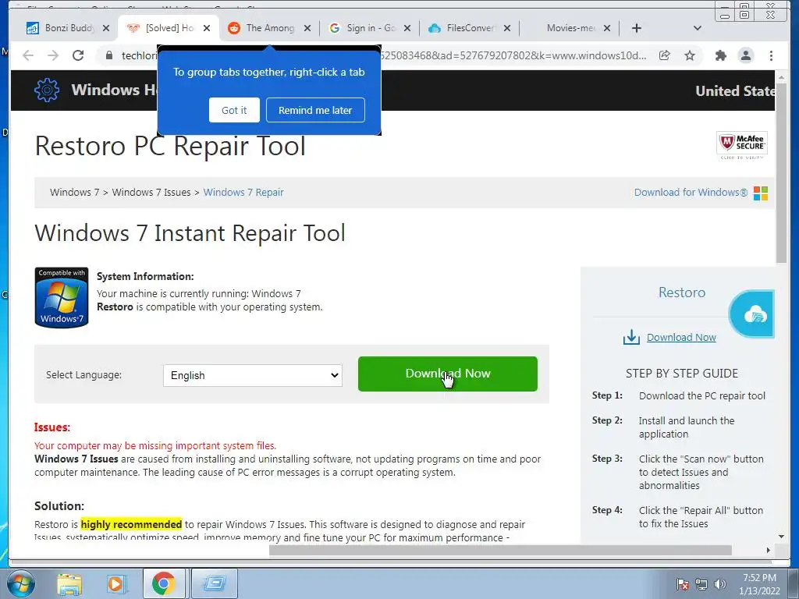Screen dimensions: 799x599
Task: Click the Windows 7 Issues breadcrumb
Action: point(151,192)
